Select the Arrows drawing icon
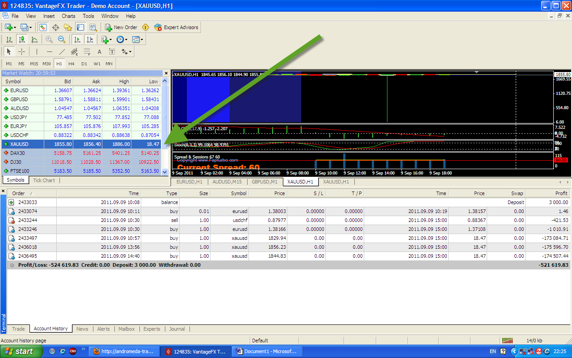572x358 pixels. pyautogui.click(x=124, y=51)
